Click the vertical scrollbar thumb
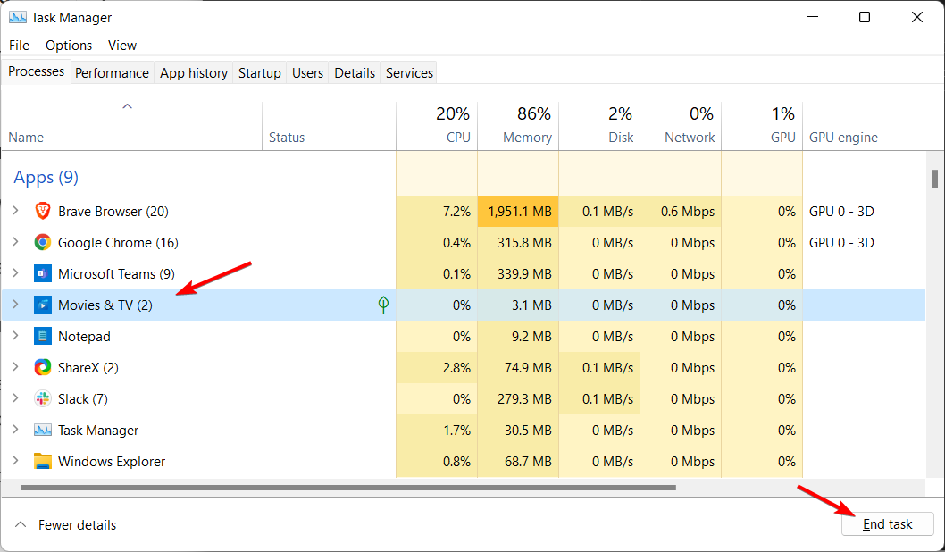Screen dimensions: 945x552 (x=935, y=179)
